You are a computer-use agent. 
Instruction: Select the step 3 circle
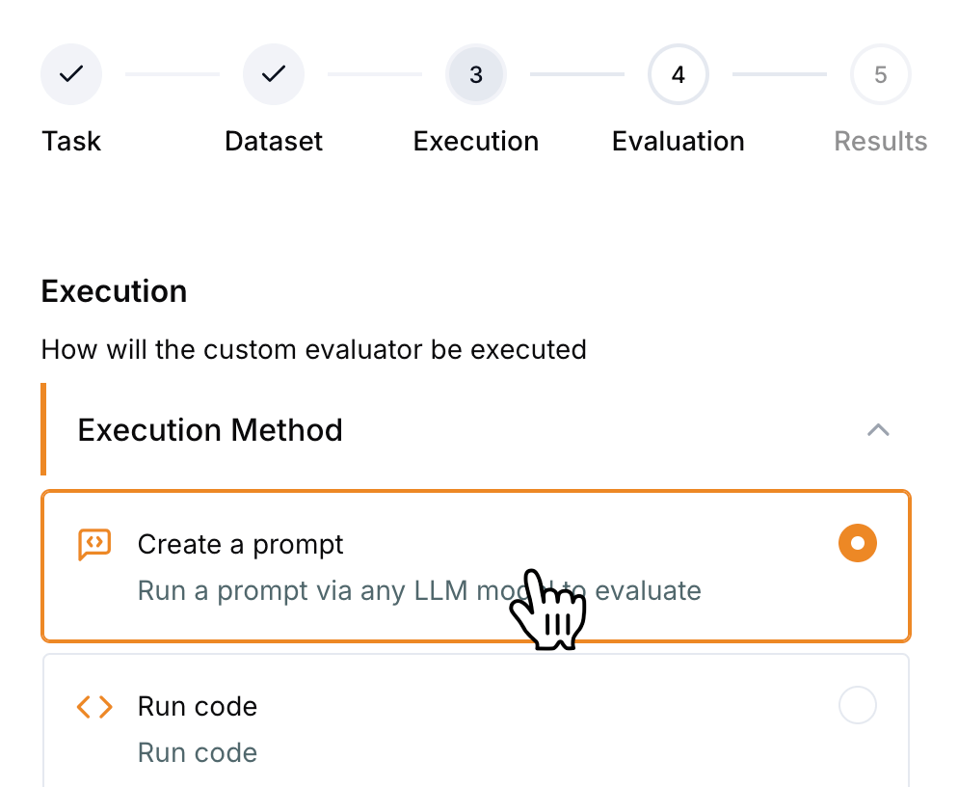(x=476, y=74)
